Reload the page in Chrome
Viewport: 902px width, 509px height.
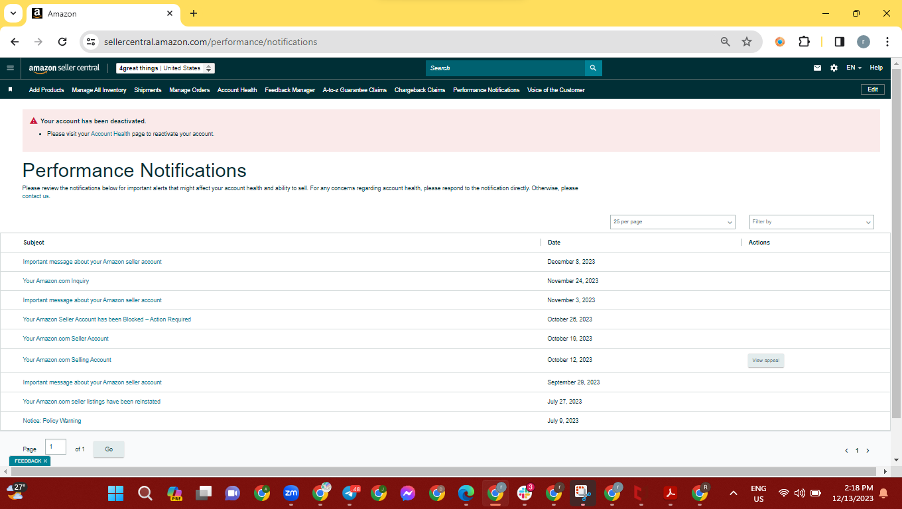(62, 42)
